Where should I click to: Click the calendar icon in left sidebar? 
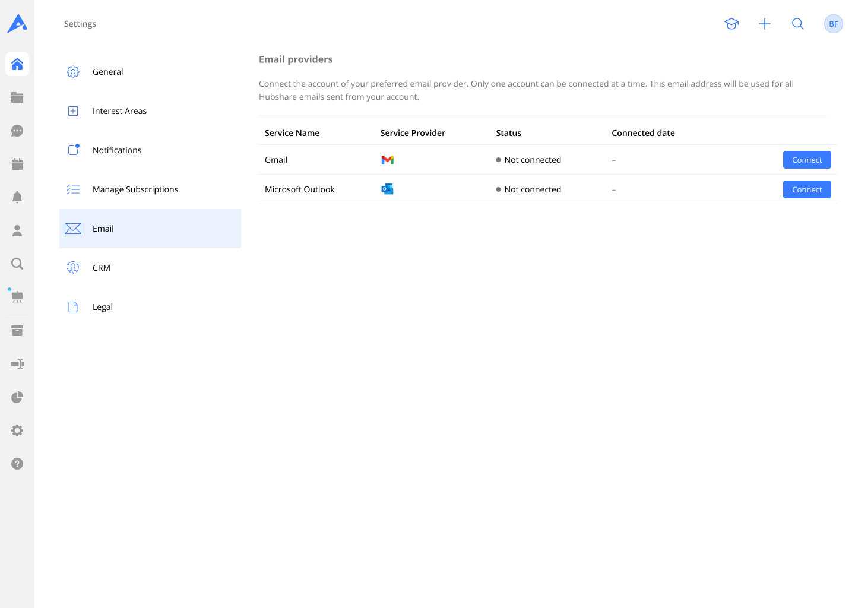click(x=17, y=164)
